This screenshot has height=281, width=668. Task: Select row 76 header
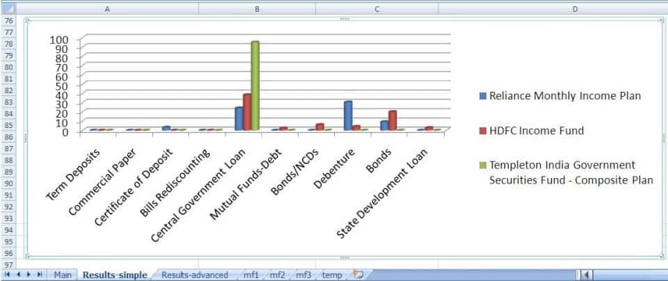point(8,20)
